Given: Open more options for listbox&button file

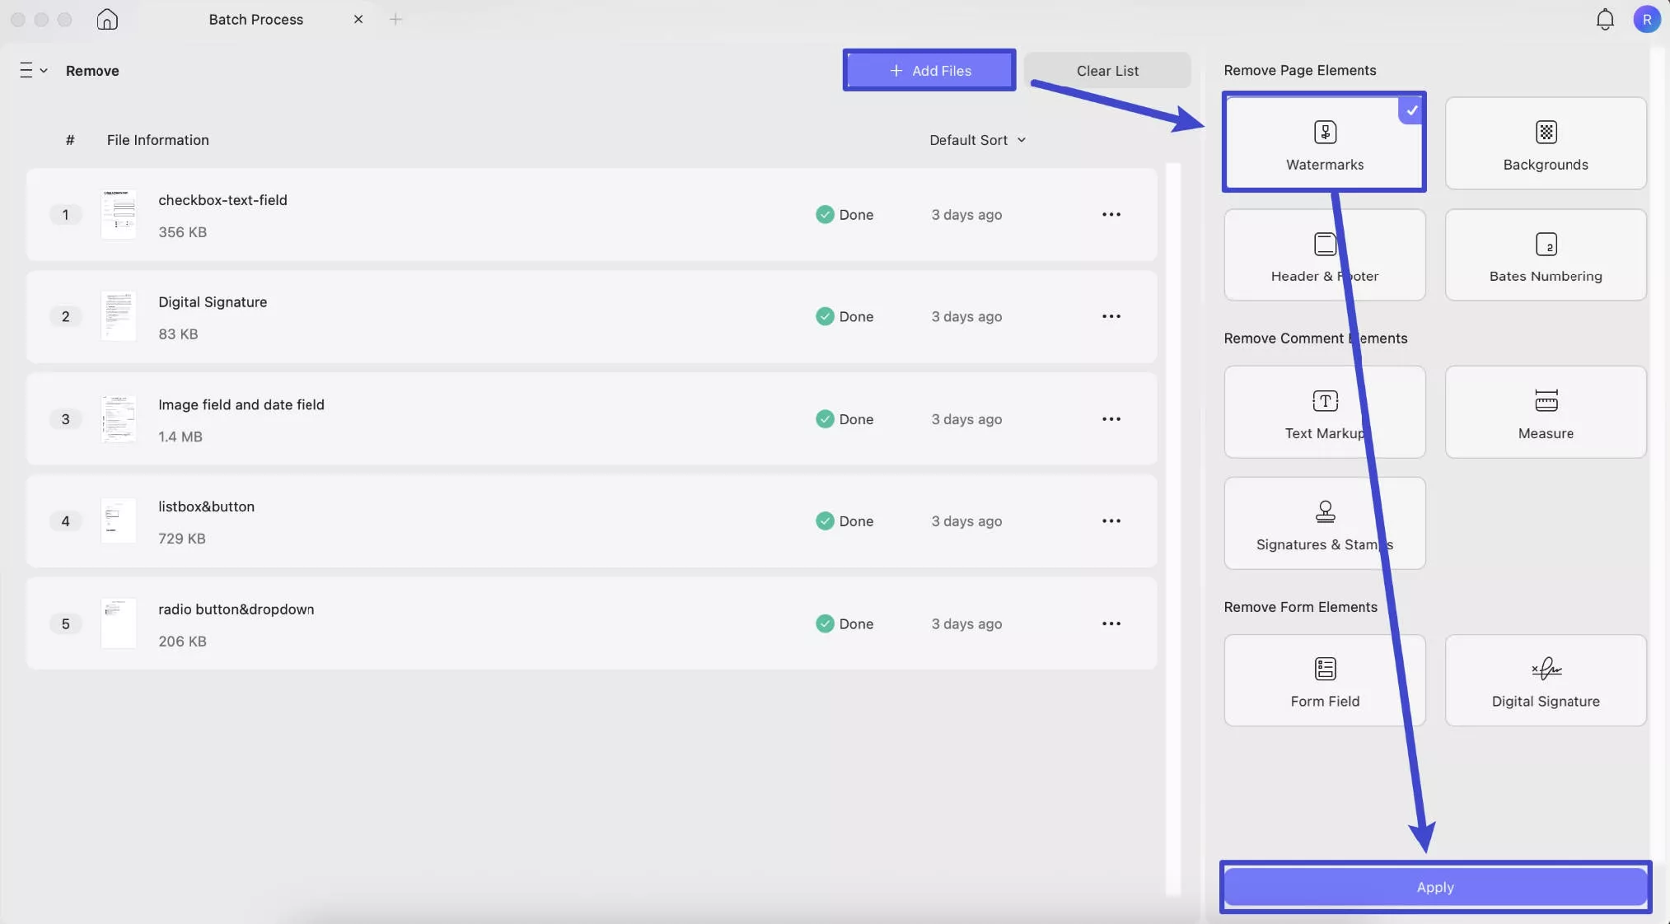Looking at the screenshot, I should [1111, 521].
